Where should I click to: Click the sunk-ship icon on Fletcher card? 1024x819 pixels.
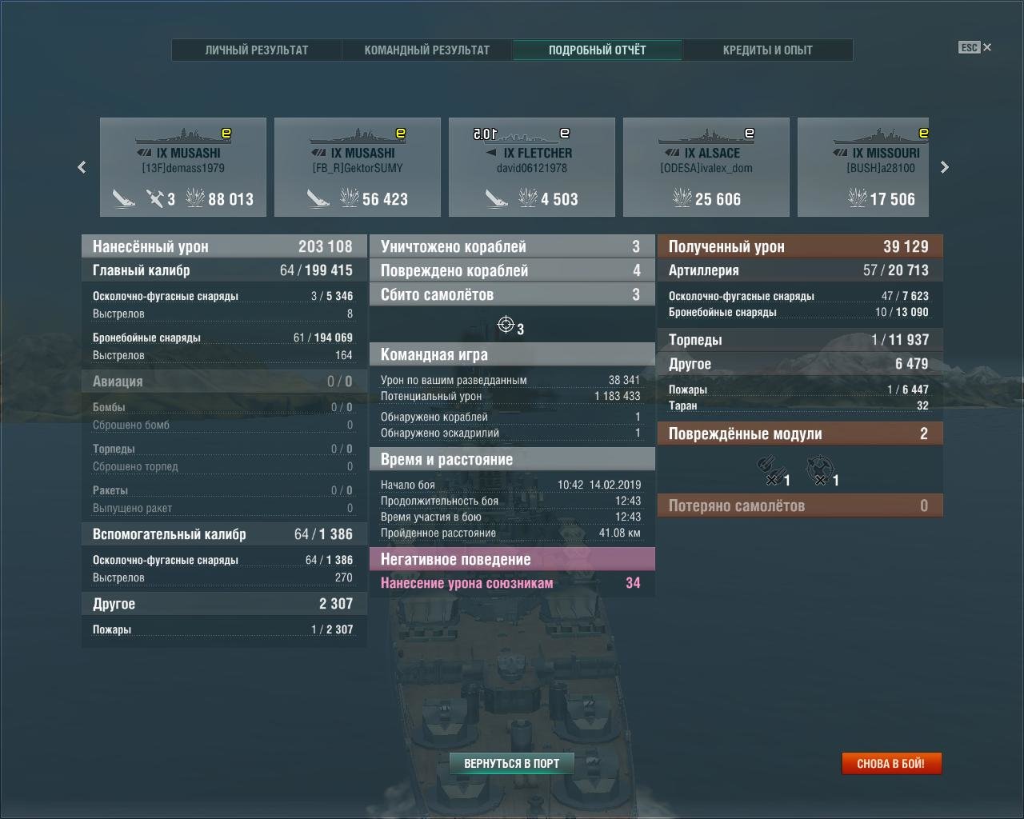pos(496,198)
